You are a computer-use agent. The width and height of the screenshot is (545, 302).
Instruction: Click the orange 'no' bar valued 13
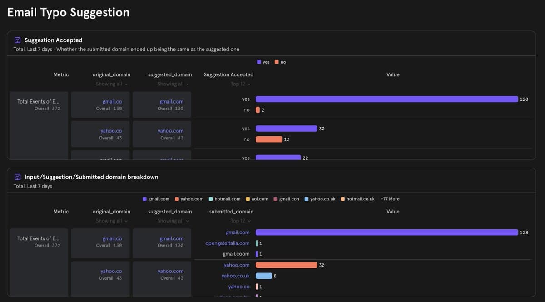pyautogui.click(x=269, y=139)
